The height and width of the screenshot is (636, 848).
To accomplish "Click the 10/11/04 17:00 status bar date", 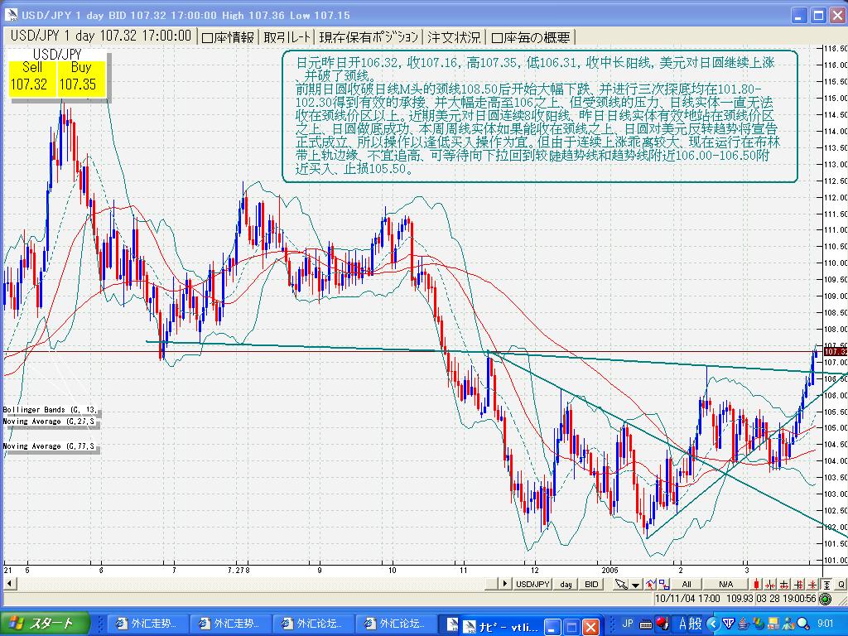I will tap(688, 599).
